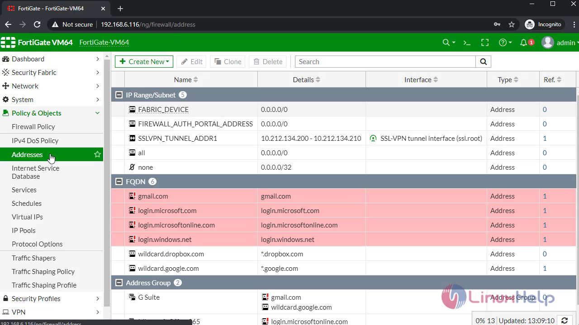This screenshot has height=325, width=579.
Task: Expand the VPN menu chevron
Action: click(x=97, y=312)
